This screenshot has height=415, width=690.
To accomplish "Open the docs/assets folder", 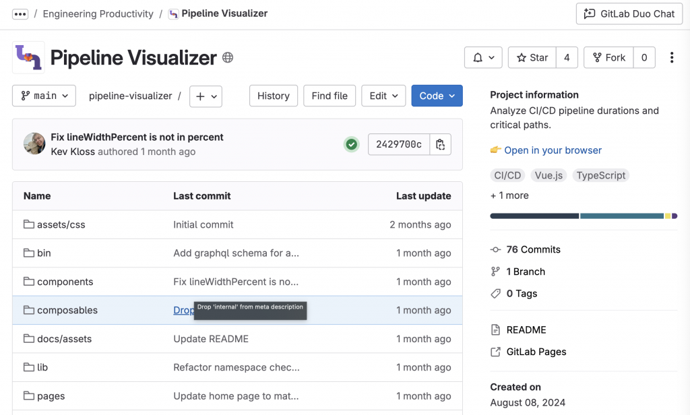I will click(x=64, y=339).
